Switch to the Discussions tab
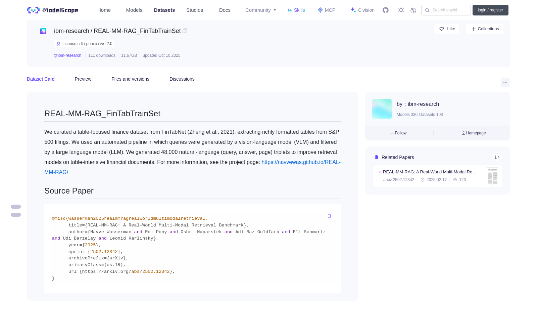537x336 pixels. click(182, 79)
